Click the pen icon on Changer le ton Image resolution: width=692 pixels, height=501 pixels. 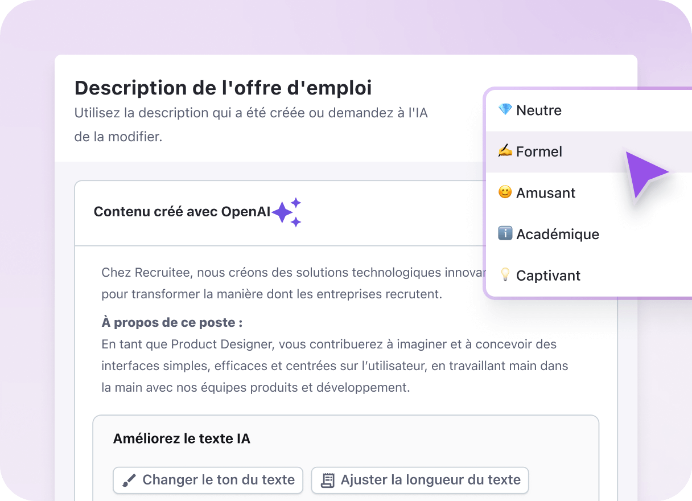tap(130, 480)
